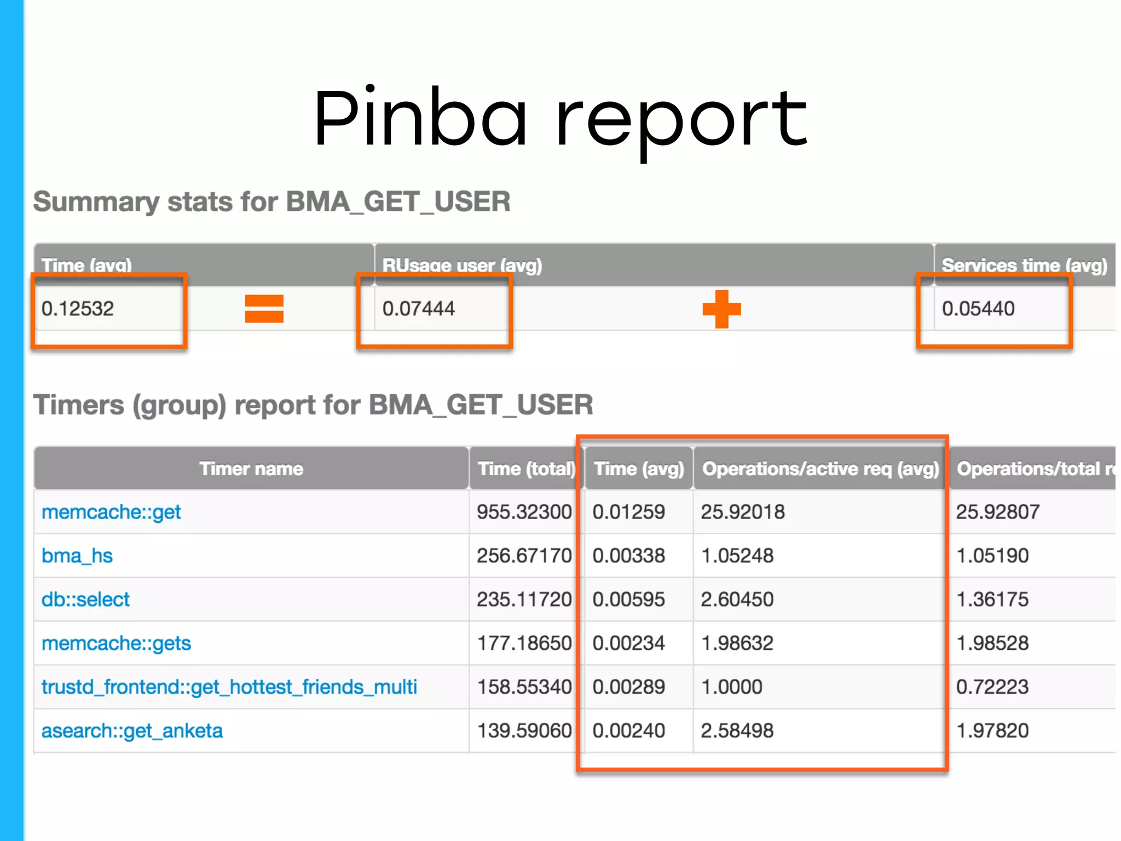Select operations/total value 1.36175
This screenshot has height=841, width=1121.
pyautogui.click(x=992, y=600)
